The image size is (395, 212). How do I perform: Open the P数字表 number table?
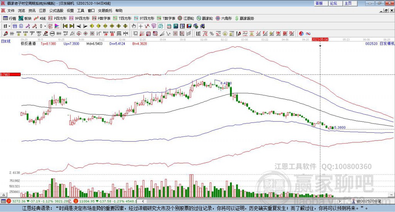coord(101,18)
